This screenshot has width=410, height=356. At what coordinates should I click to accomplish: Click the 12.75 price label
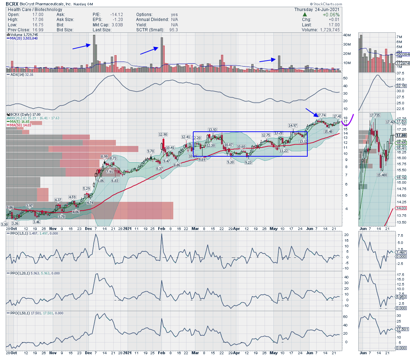[x=266, y=135]
